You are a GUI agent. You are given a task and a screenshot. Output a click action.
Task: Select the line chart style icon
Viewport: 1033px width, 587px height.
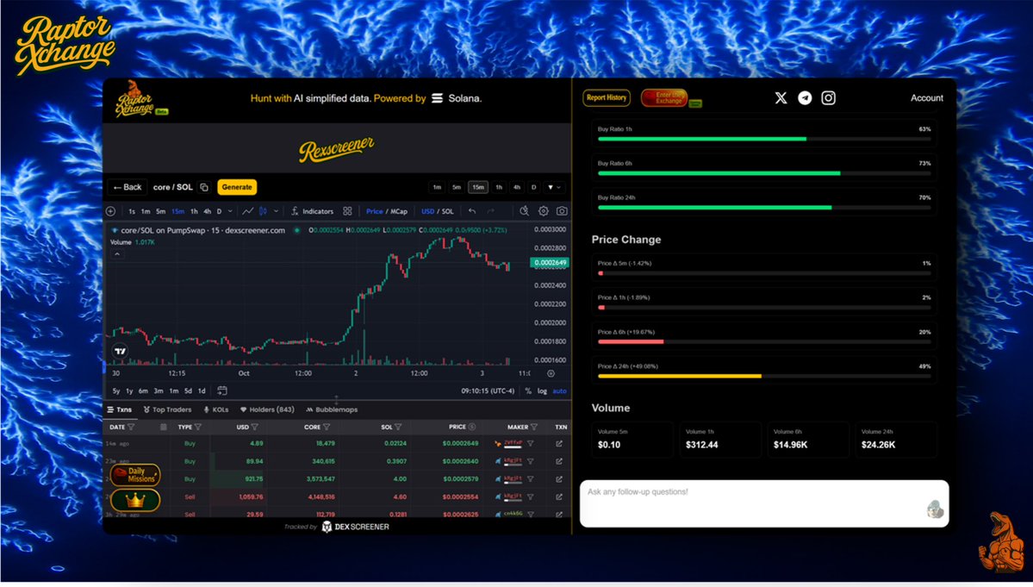247,211
